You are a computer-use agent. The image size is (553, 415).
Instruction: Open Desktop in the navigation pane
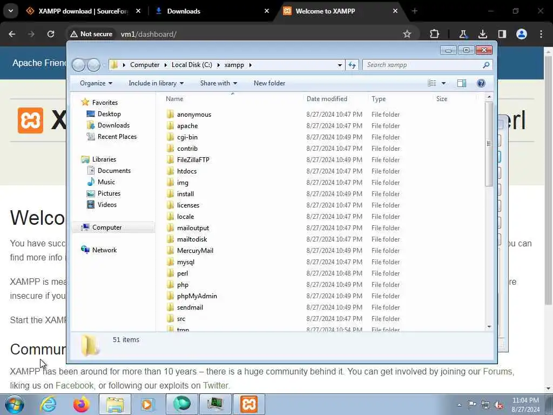(109, 114)
